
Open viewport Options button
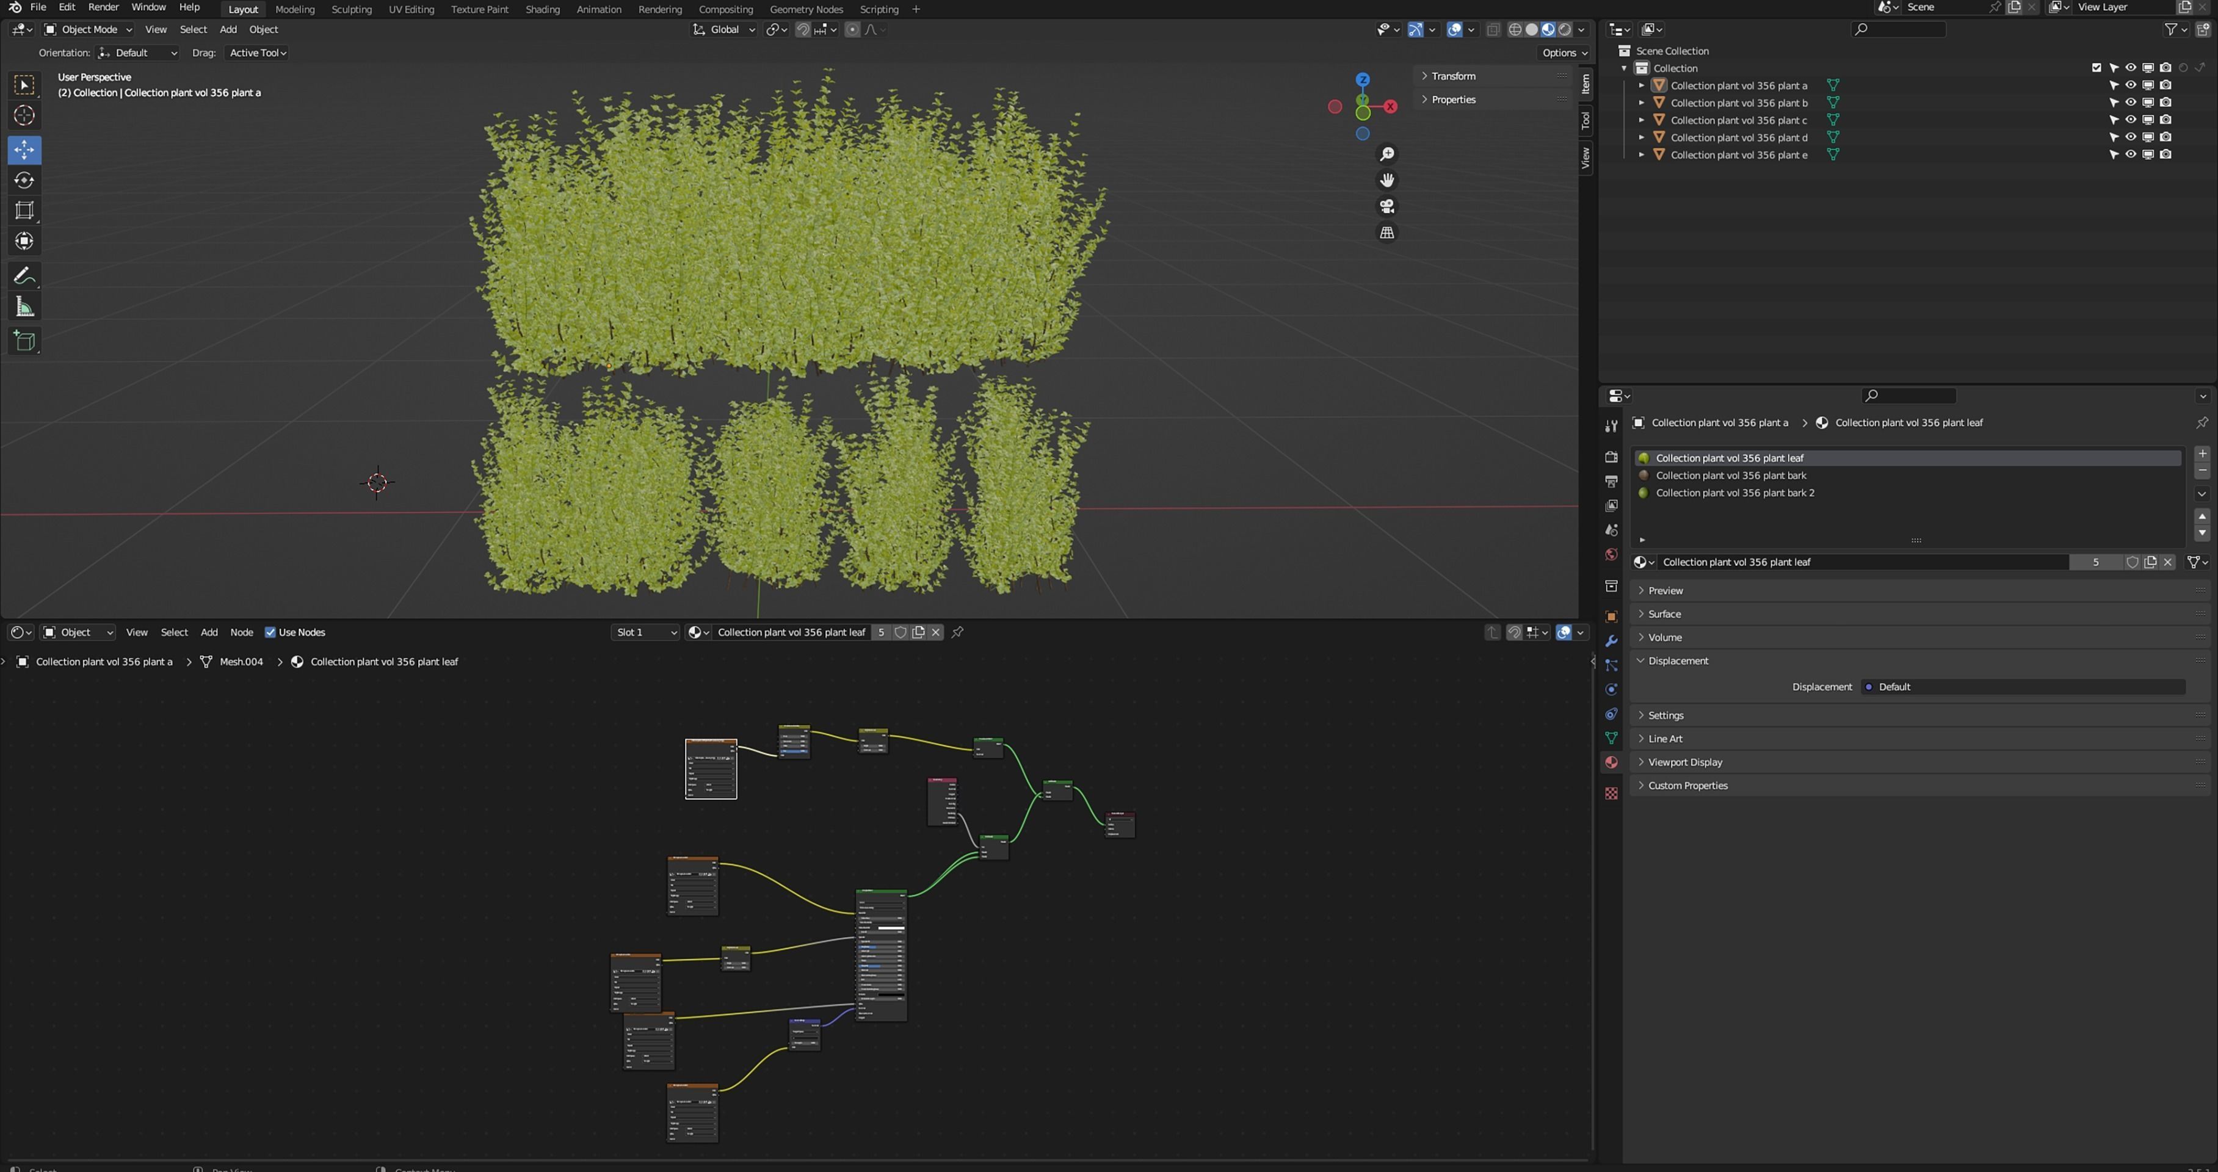(x=1564, y=52)
